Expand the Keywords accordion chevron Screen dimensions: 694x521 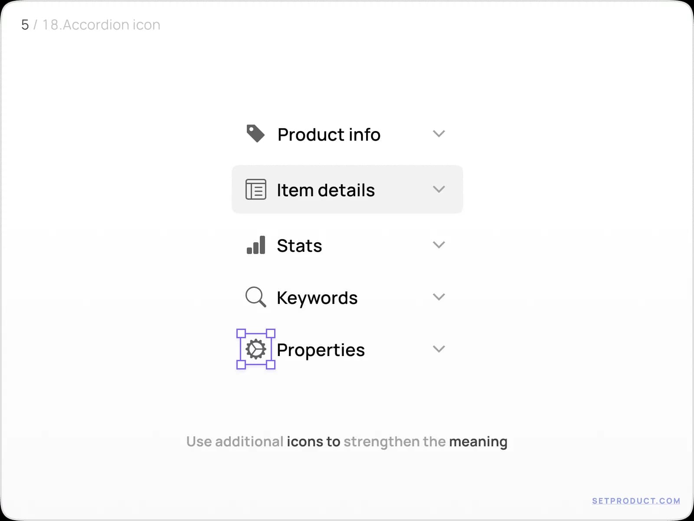tap(439, 297)
